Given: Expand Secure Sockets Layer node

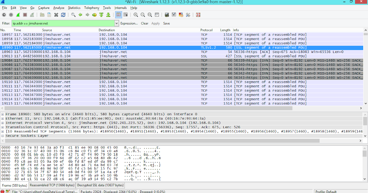Looking at the screenshot, I should pyautogui.click(x=3, y=135).
